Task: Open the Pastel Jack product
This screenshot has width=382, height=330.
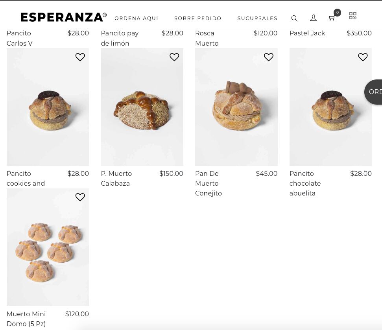Action: click(307, 33)
